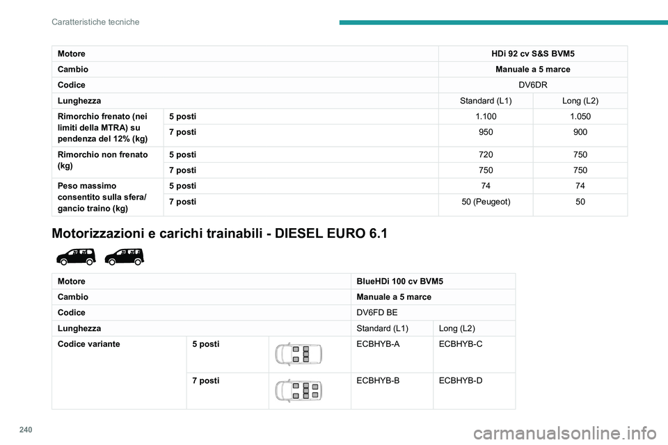Click the 7-seat layout diagram icon
668x445 pixels.
tap(299, 391)
